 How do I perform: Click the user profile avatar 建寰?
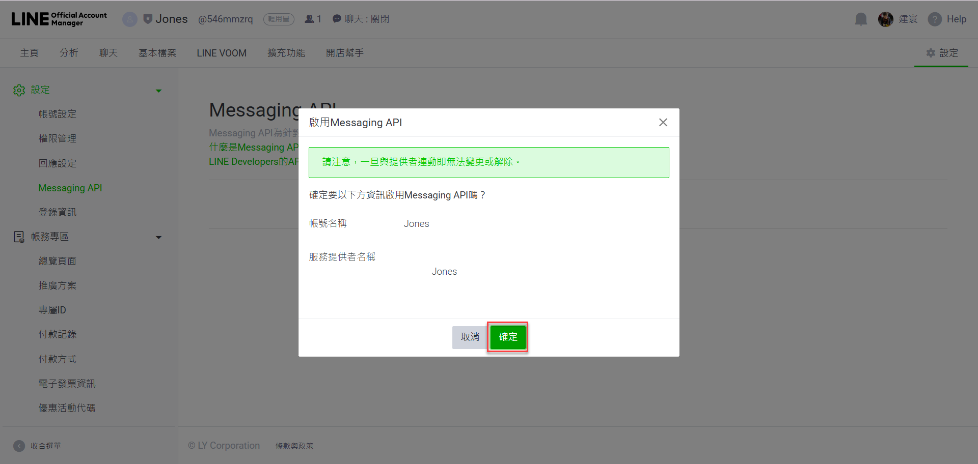click(886, 19)
